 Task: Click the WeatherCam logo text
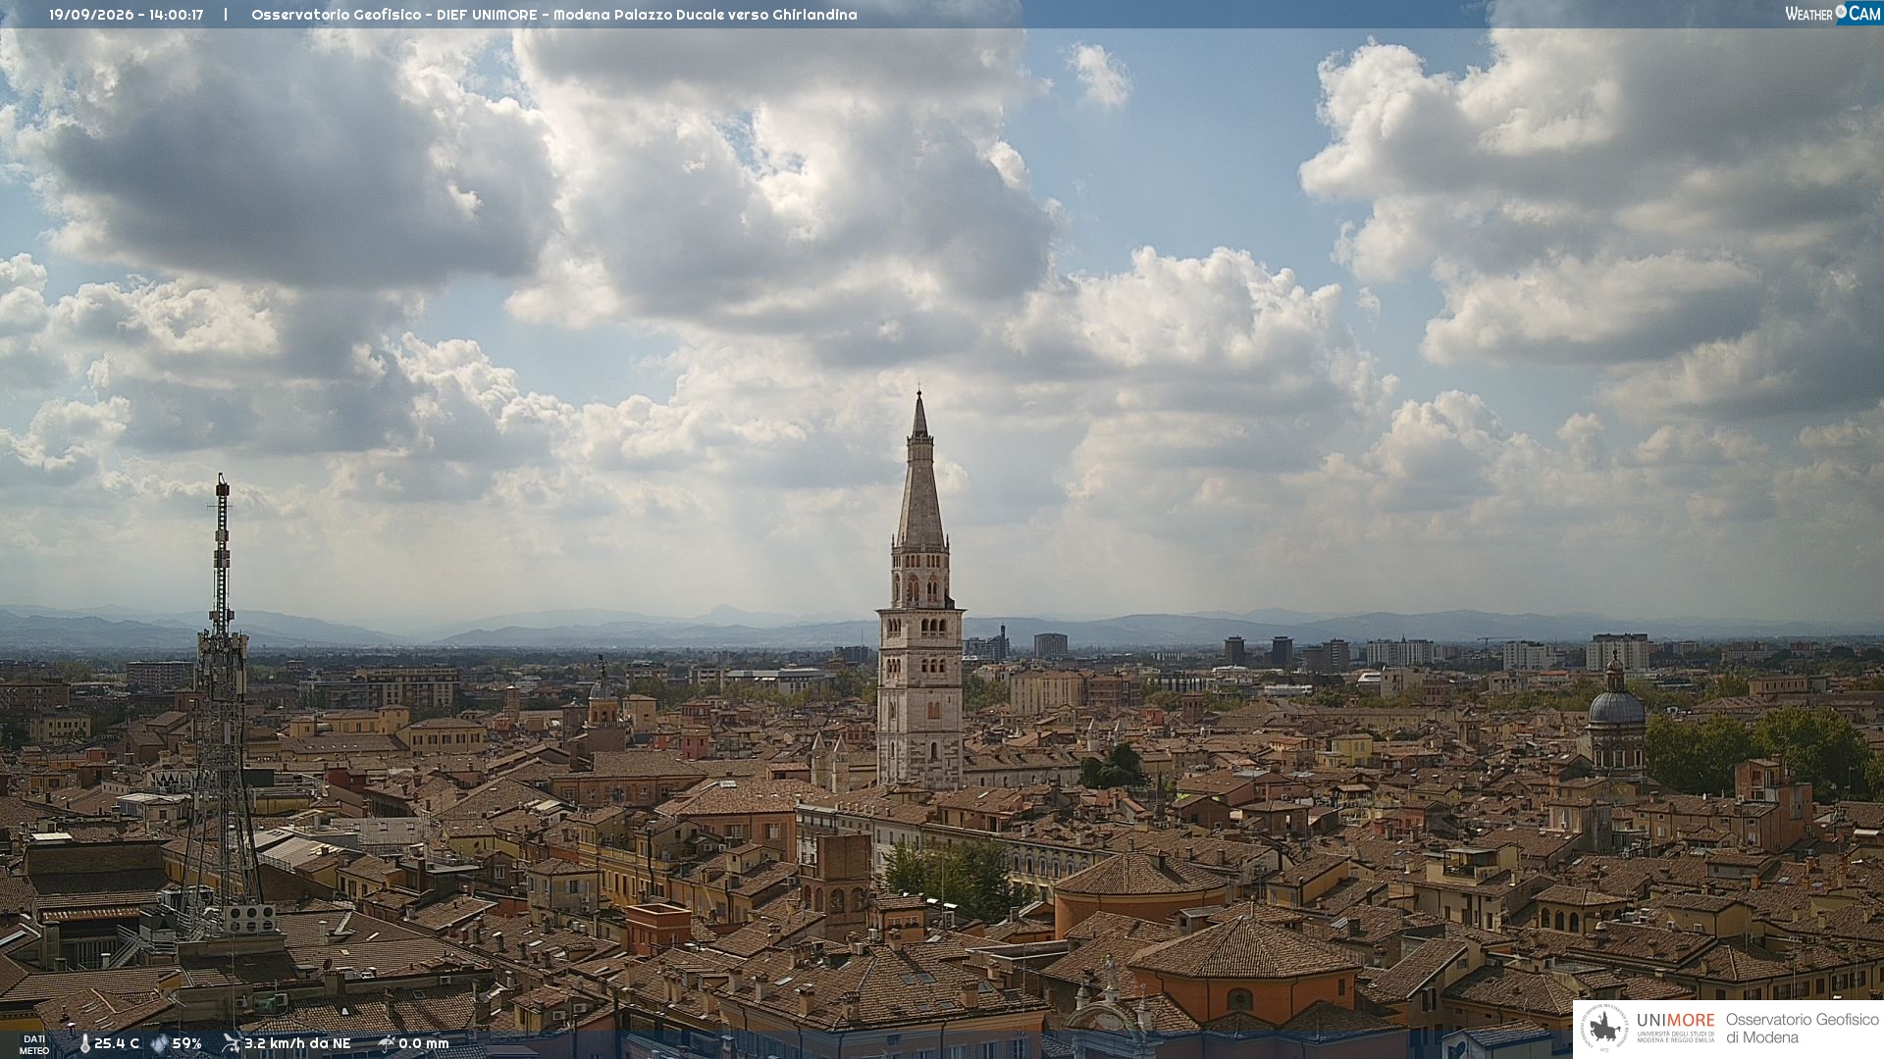point(1832,13)
